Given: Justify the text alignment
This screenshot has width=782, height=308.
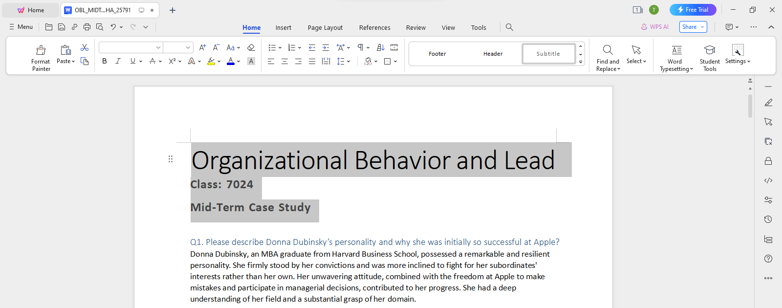Looking at the screenshot, I should pos(312,61).
